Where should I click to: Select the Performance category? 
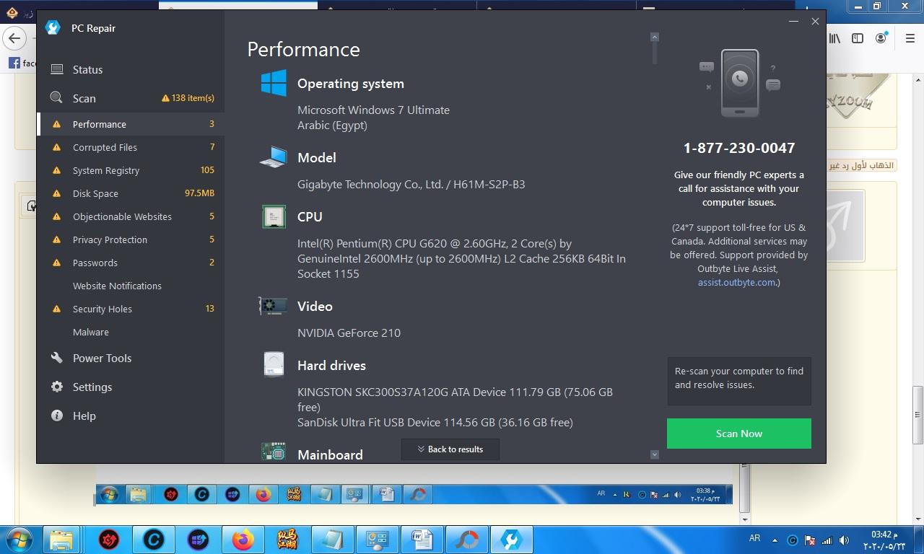click(131, 124)
